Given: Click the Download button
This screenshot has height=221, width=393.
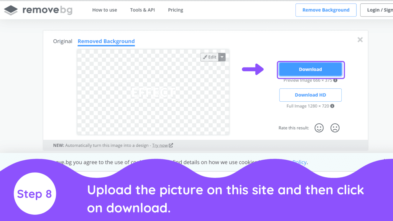Looking at the screenshot, I should [x=310, y=69].
